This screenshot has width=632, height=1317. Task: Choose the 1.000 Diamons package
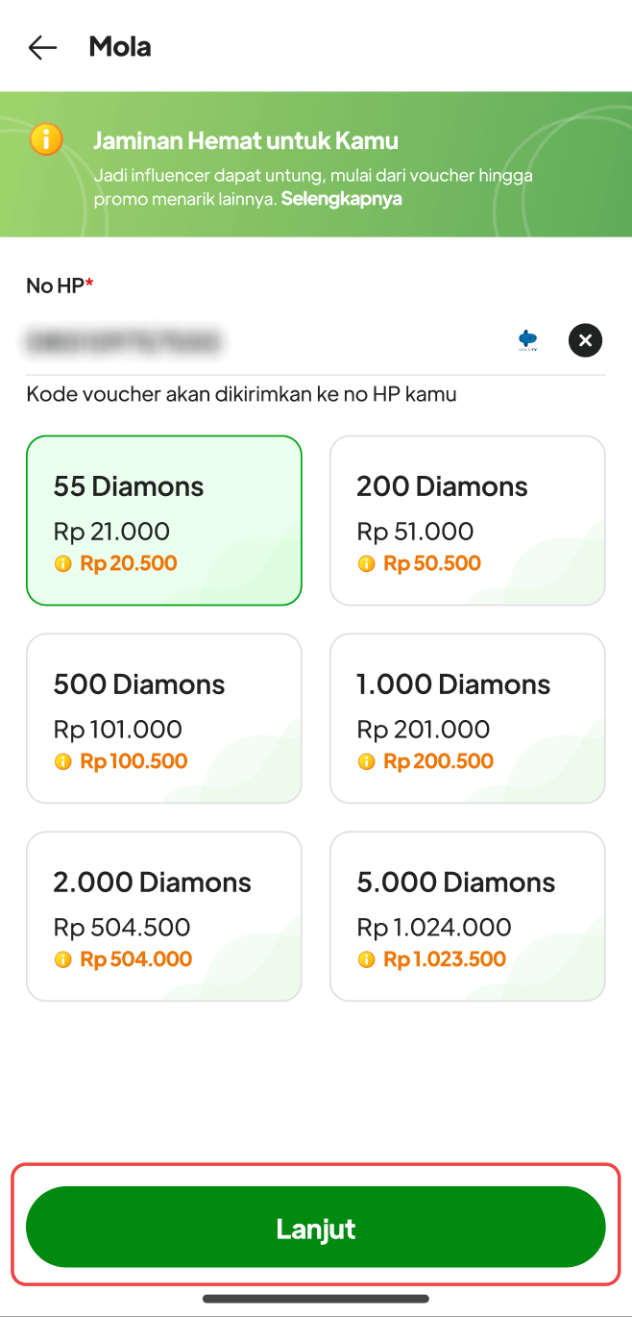(x=468, y=718)
